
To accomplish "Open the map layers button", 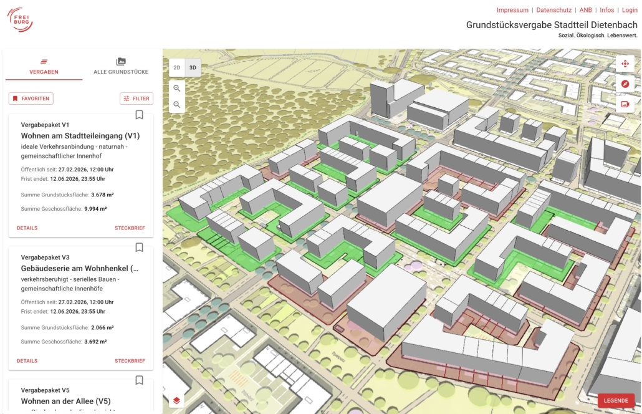I will (177, 400).
